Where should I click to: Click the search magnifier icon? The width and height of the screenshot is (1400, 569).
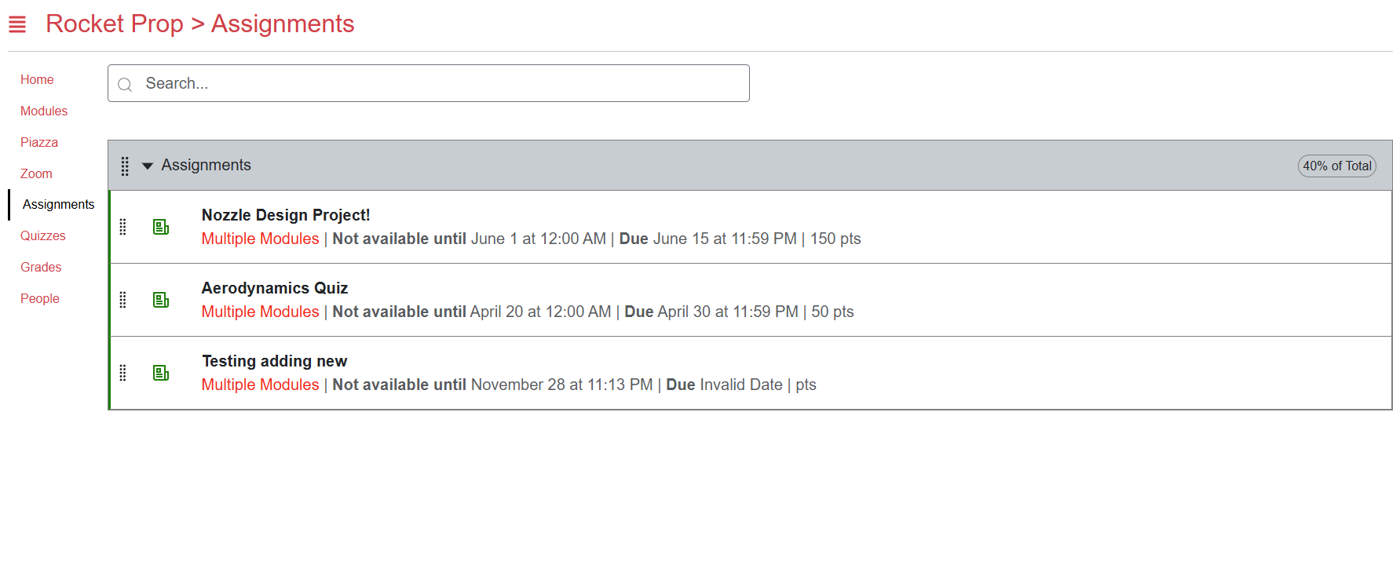tap(125, 84)
